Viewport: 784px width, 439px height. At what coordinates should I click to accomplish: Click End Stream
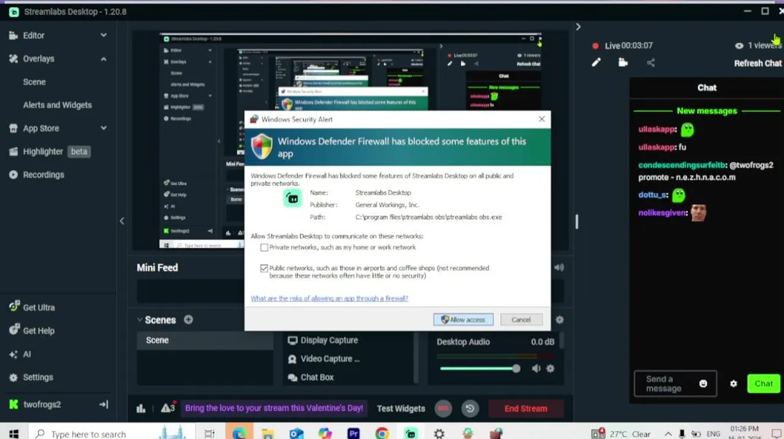click(x=526, y=409)
